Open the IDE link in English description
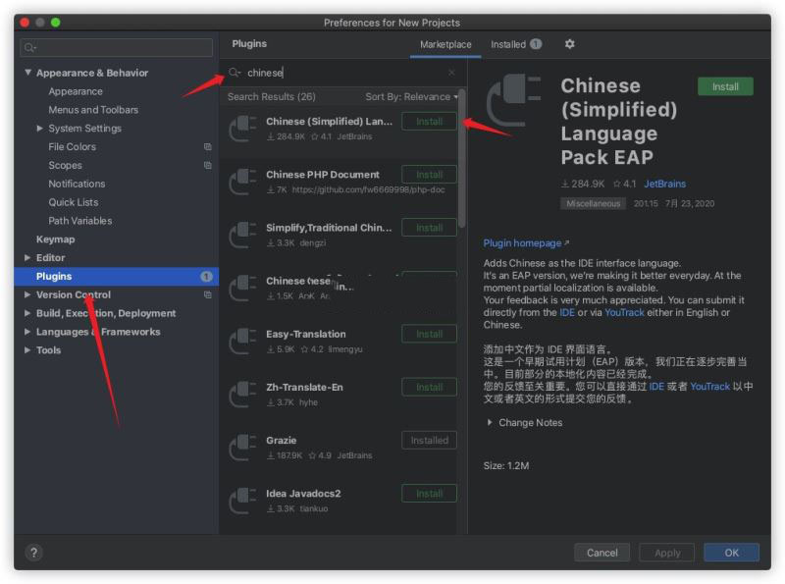Image resolution: width=785 pixels, height=584 pixels. (x=567, y=312)
